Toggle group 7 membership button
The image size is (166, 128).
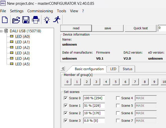click(x=135, y=82)
